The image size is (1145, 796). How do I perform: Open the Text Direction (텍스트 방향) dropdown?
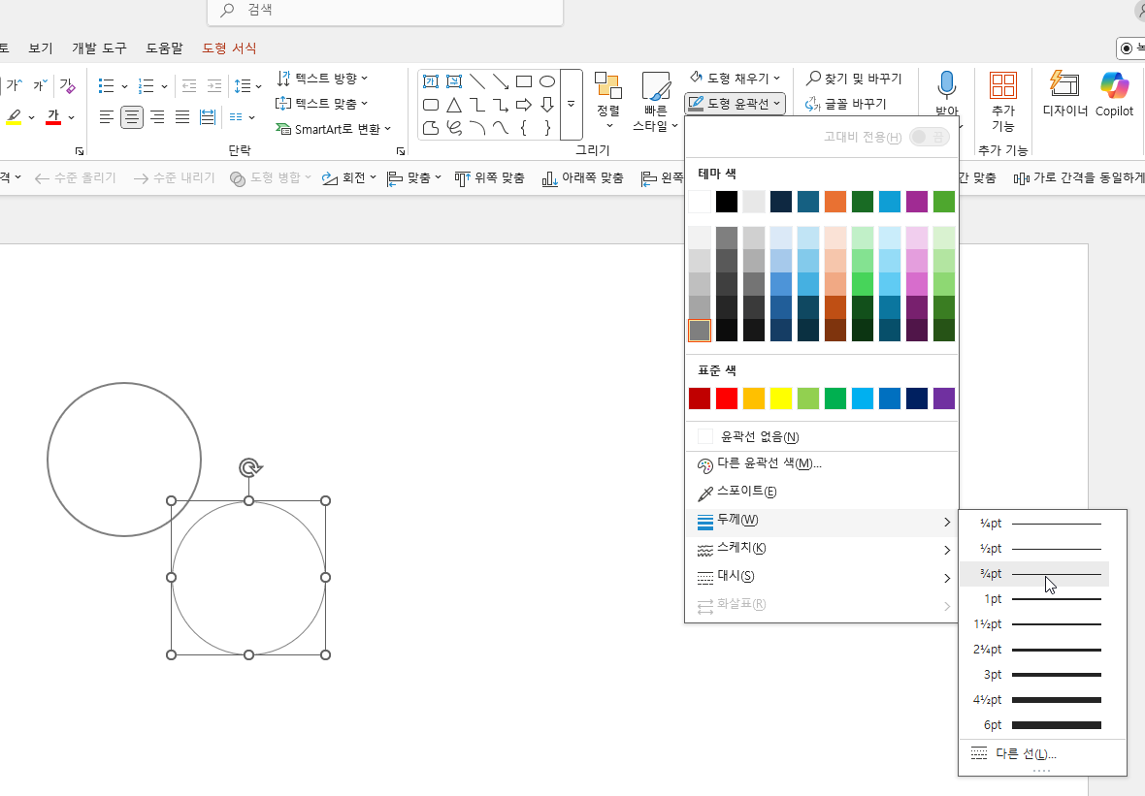(x=322, y=79)
